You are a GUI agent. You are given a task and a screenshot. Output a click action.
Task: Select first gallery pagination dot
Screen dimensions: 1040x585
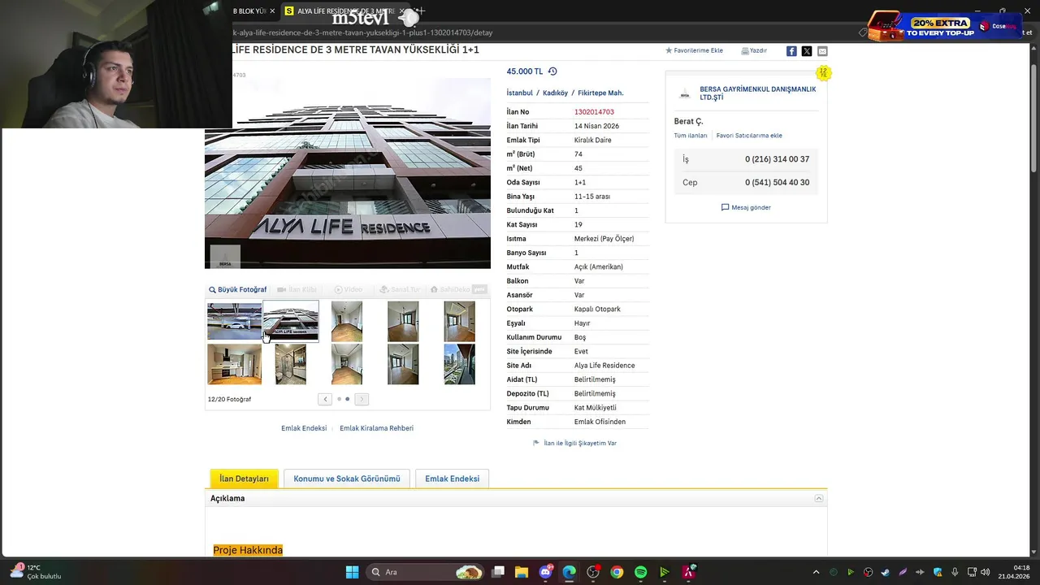pos(339,399)
